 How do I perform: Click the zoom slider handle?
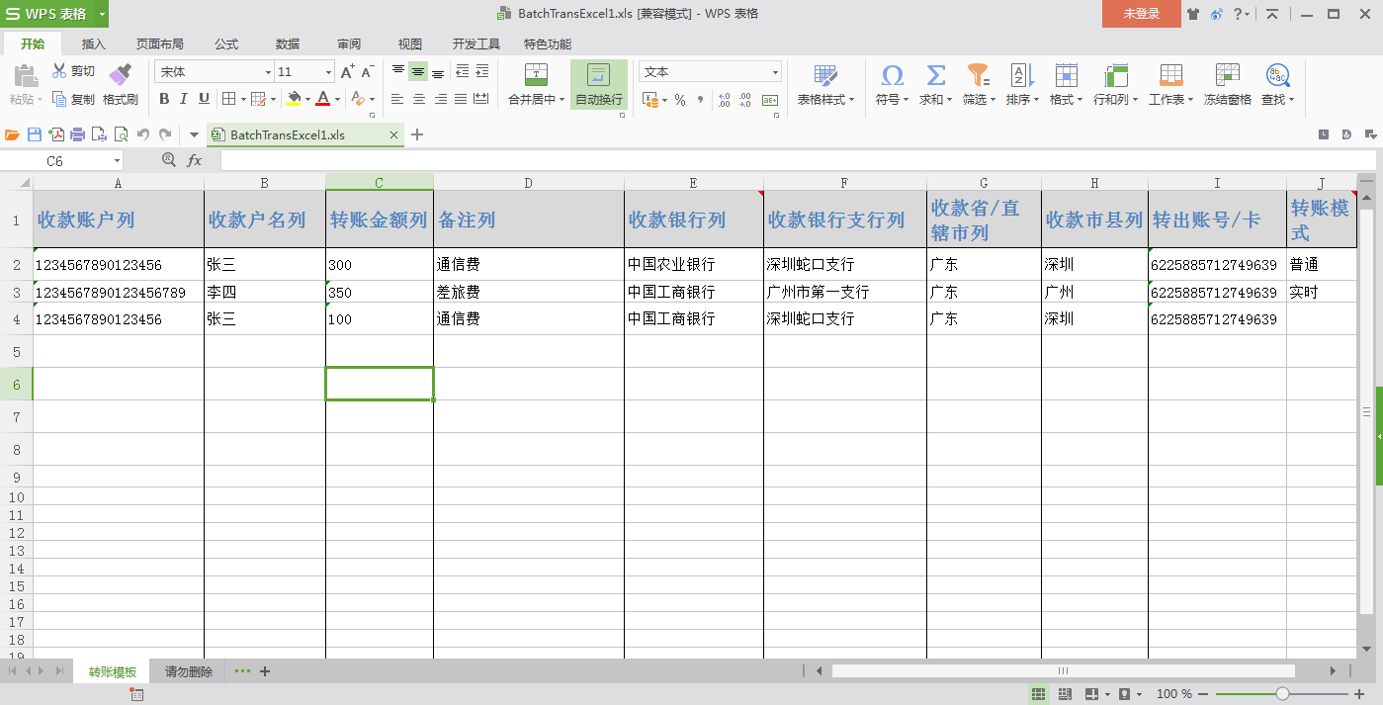coord(1282,694)
